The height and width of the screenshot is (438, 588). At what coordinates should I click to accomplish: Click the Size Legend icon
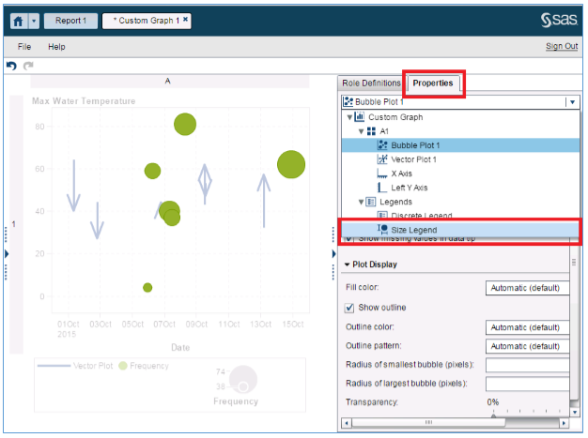pos(382,229)
